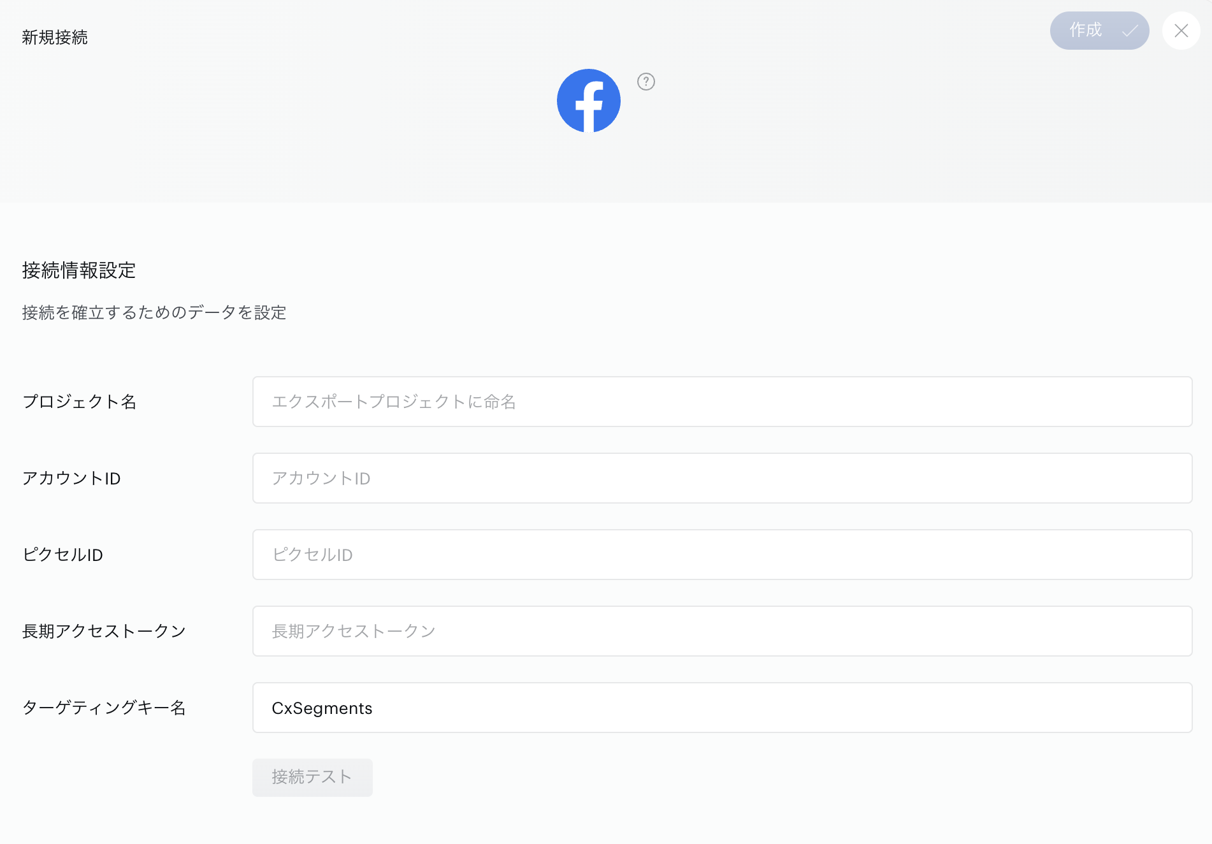
Task: Click the 接続テスト connection test button
Action: [x=312, y=777]
